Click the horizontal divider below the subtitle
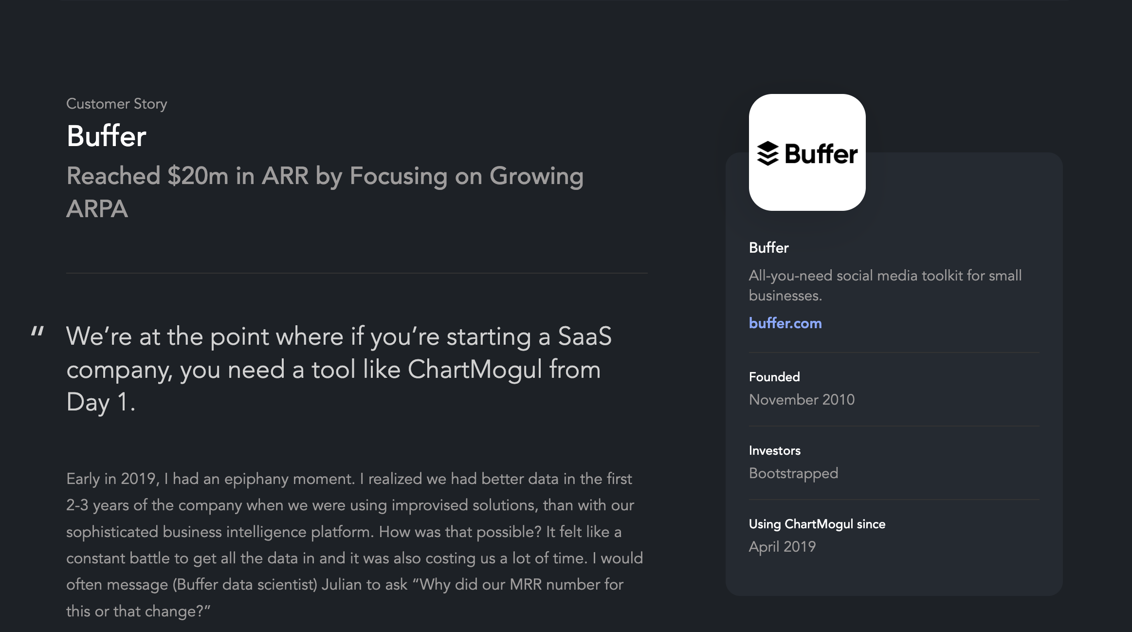Viewport: 1132px width, 632px height. (x=357, y=273)
